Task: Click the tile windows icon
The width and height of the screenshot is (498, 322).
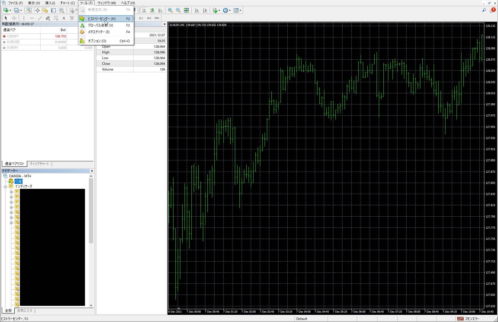Action: coord(186,11)
